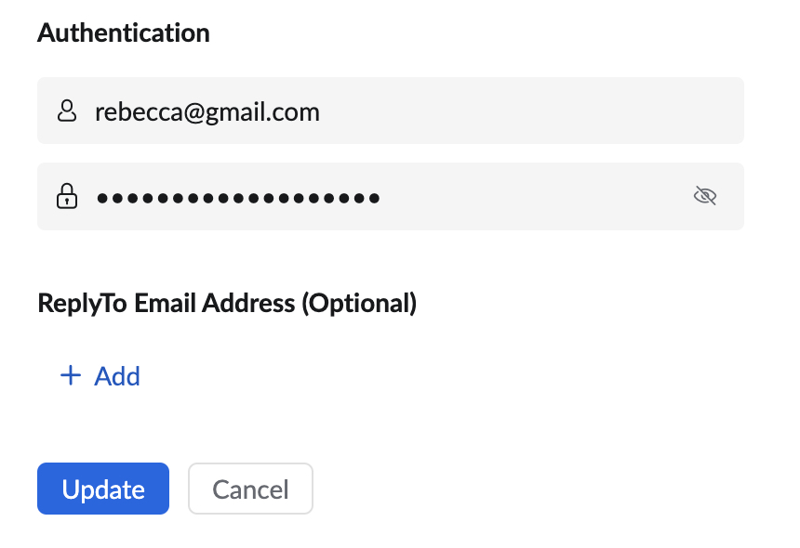Click the word rebecca in the email field
This screenshot has width=800, height=548.
coord(139,111)
